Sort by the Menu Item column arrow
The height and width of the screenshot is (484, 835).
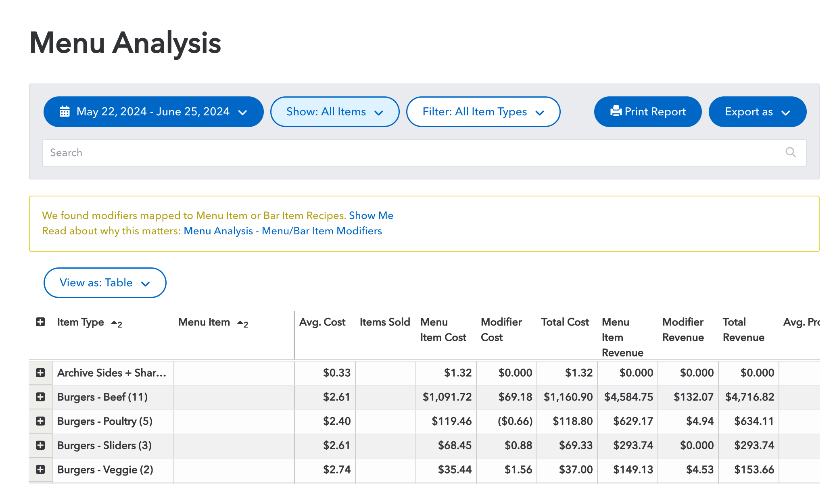(241, 323)
